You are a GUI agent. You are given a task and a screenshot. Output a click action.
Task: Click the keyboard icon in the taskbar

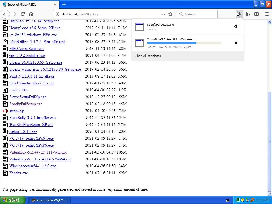(x=228, y=200)
